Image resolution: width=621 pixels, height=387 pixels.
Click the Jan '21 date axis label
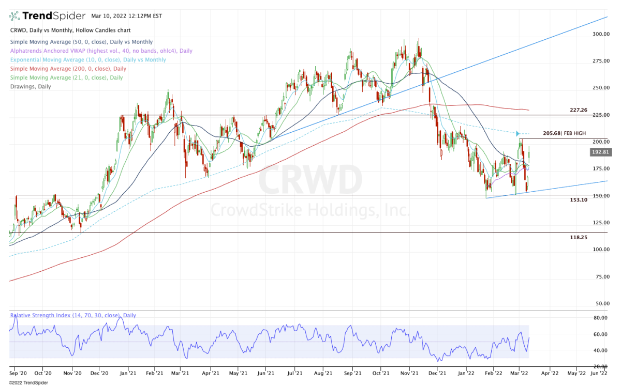(128, 373)
